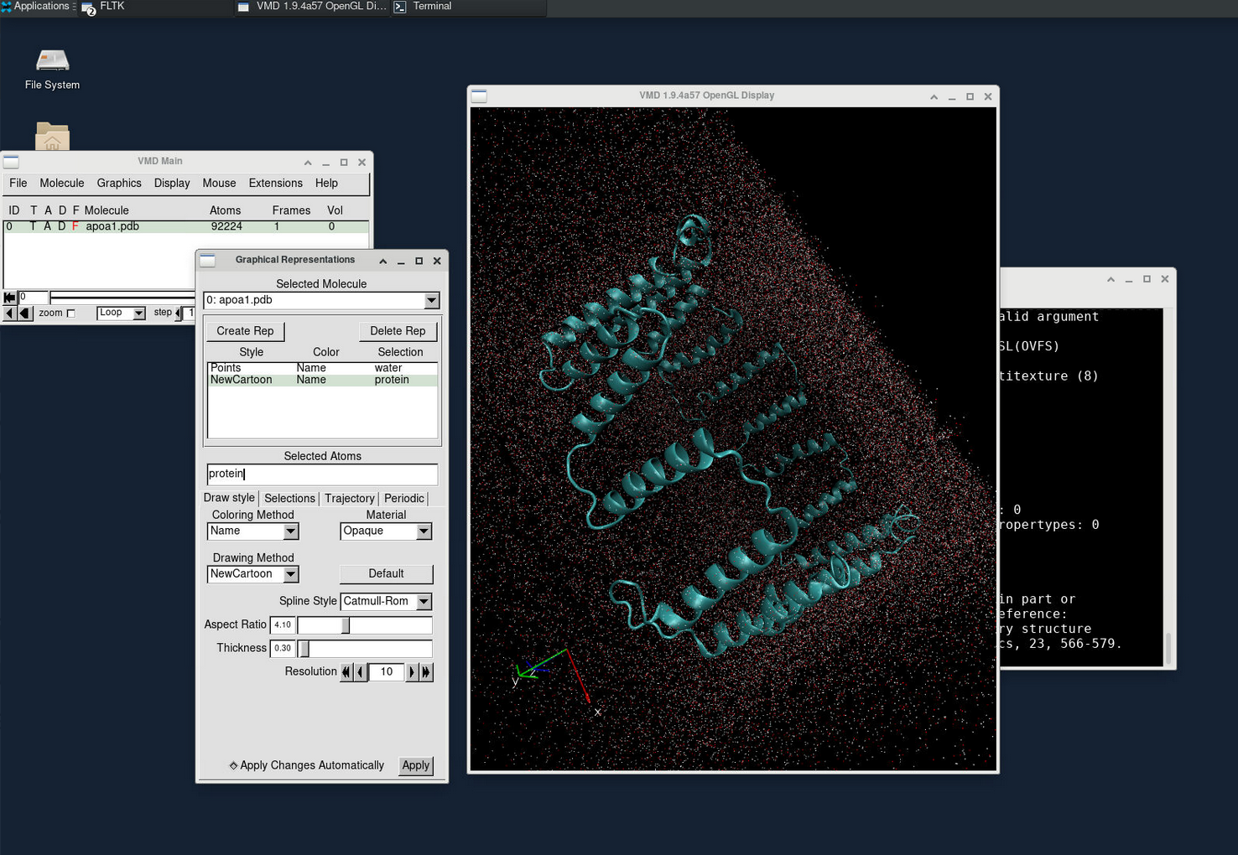The width and height of the screenshot is (1238, 855).
Task: Open the Material dropdown showing Opaque
Action: click(x=386, y=531)
